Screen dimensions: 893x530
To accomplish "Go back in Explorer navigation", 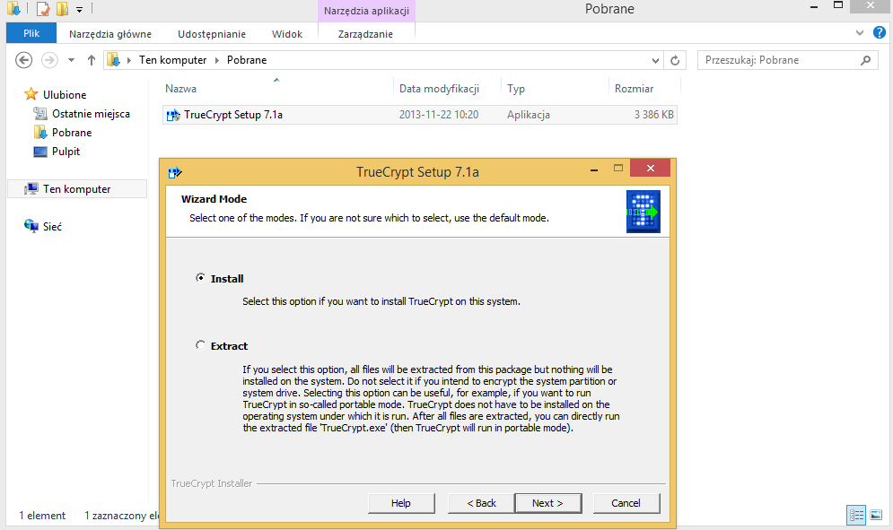I will (x=23, y=60).
